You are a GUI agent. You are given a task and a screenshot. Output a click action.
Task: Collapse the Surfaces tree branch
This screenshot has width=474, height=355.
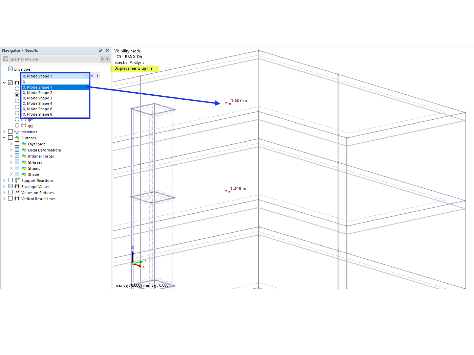pyautogui.click(x=4, y=137)
